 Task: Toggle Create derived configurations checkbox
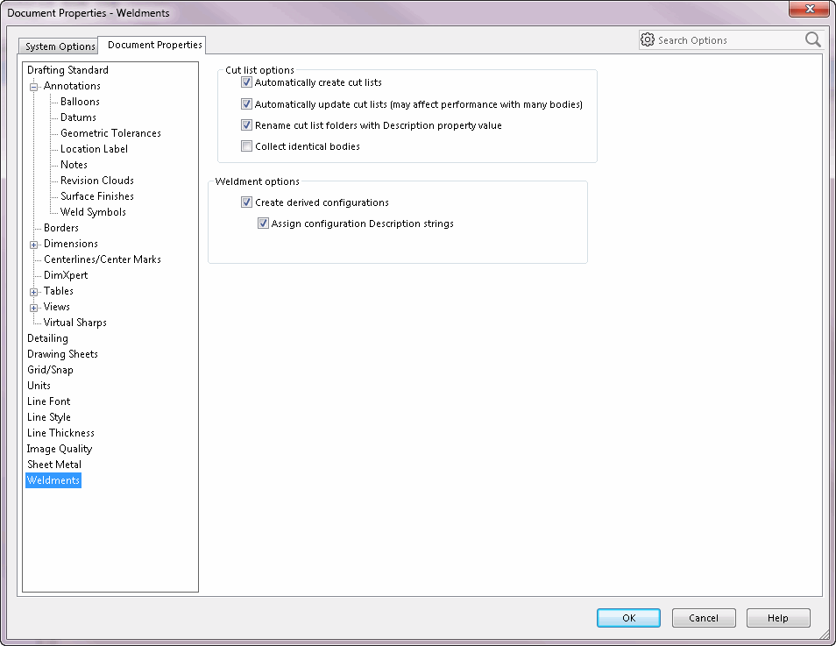[x=246, y=202]
